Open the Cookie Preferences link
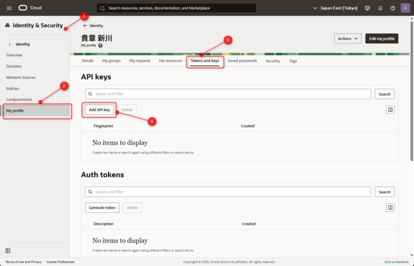 (61, 262)
